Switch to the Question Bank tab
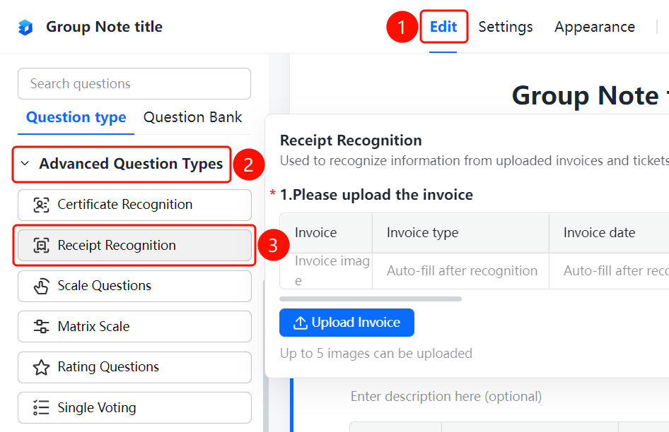 tap(193, 117)
